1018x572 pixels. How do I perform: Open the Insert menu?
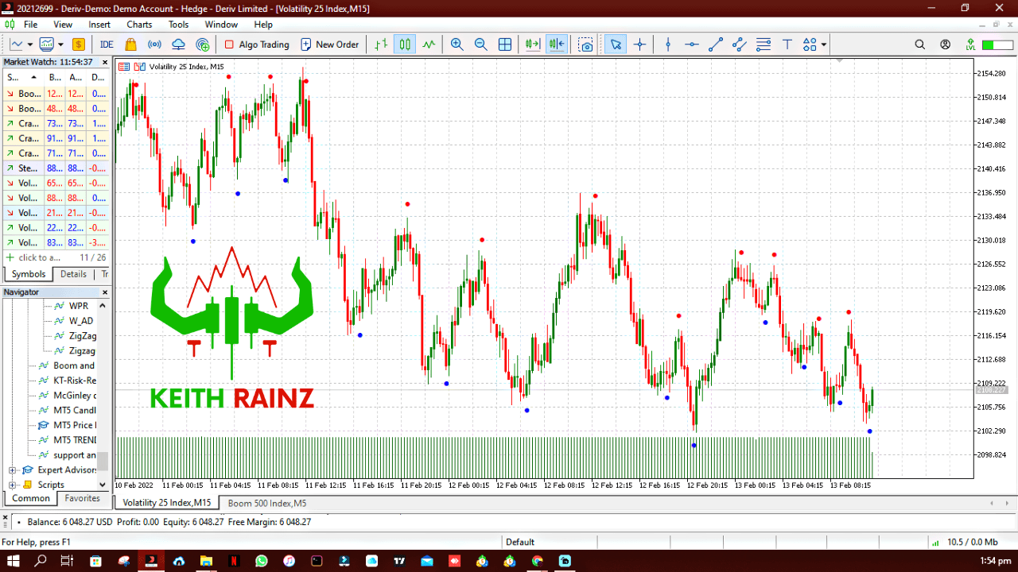point(99,25)
